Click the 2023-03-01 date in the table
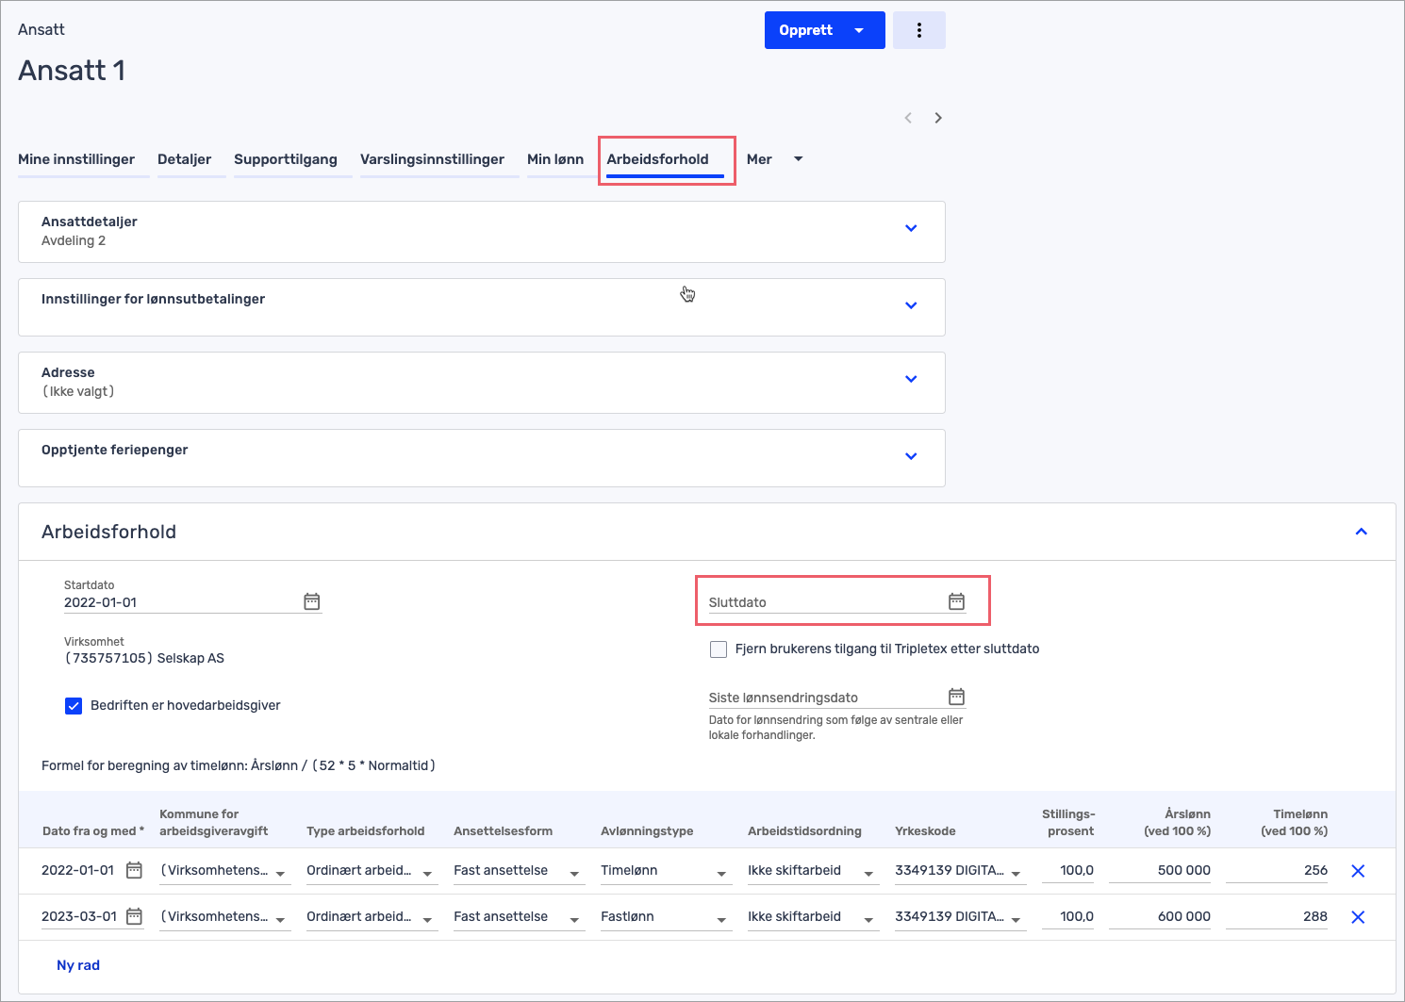 pyautogui.click(x=79, y=916)
